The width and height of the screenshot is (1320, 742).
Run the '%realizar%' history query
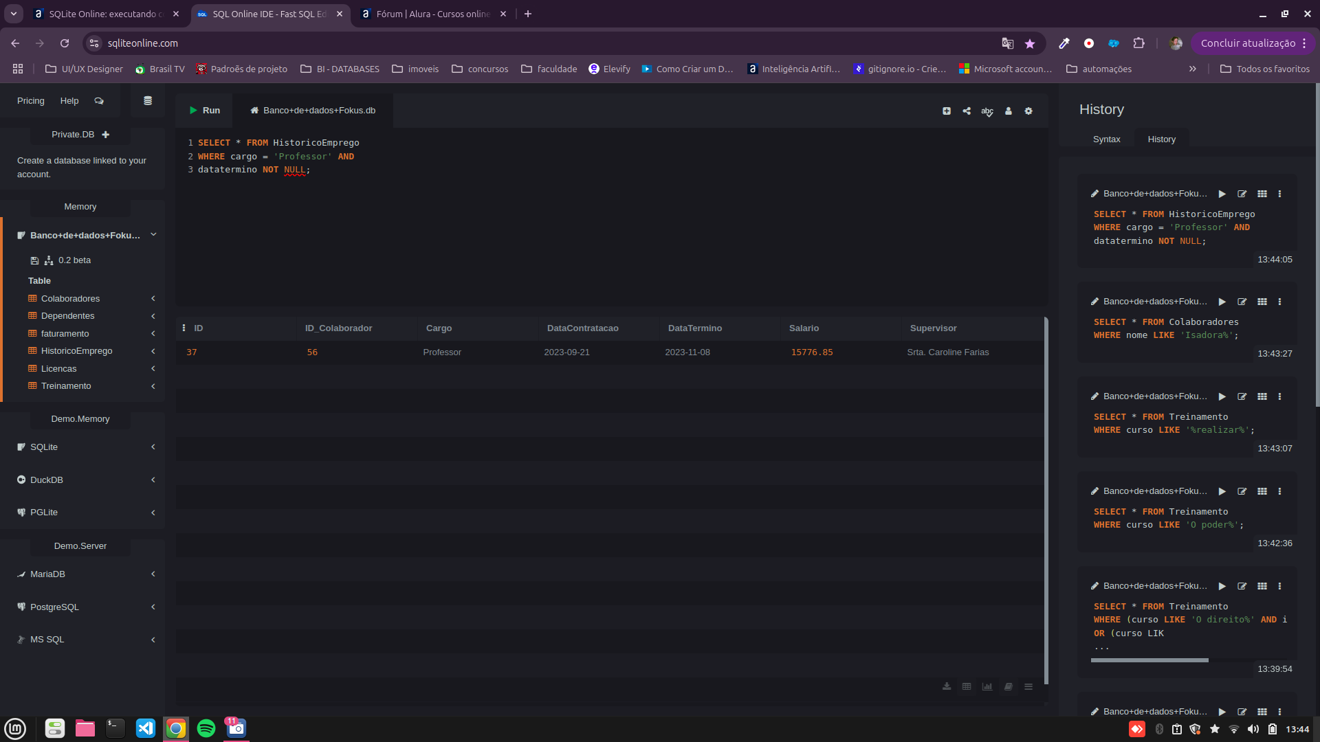[1222, 397]
